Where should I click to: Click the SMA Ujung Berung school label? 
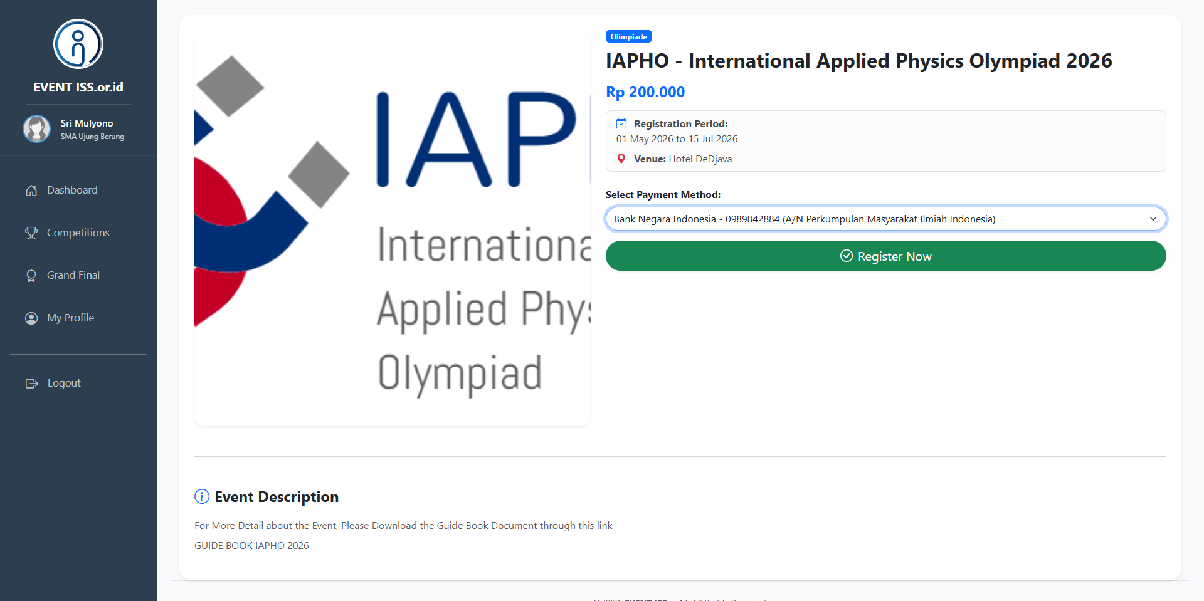pyautogui.click(x=92, y=137)
